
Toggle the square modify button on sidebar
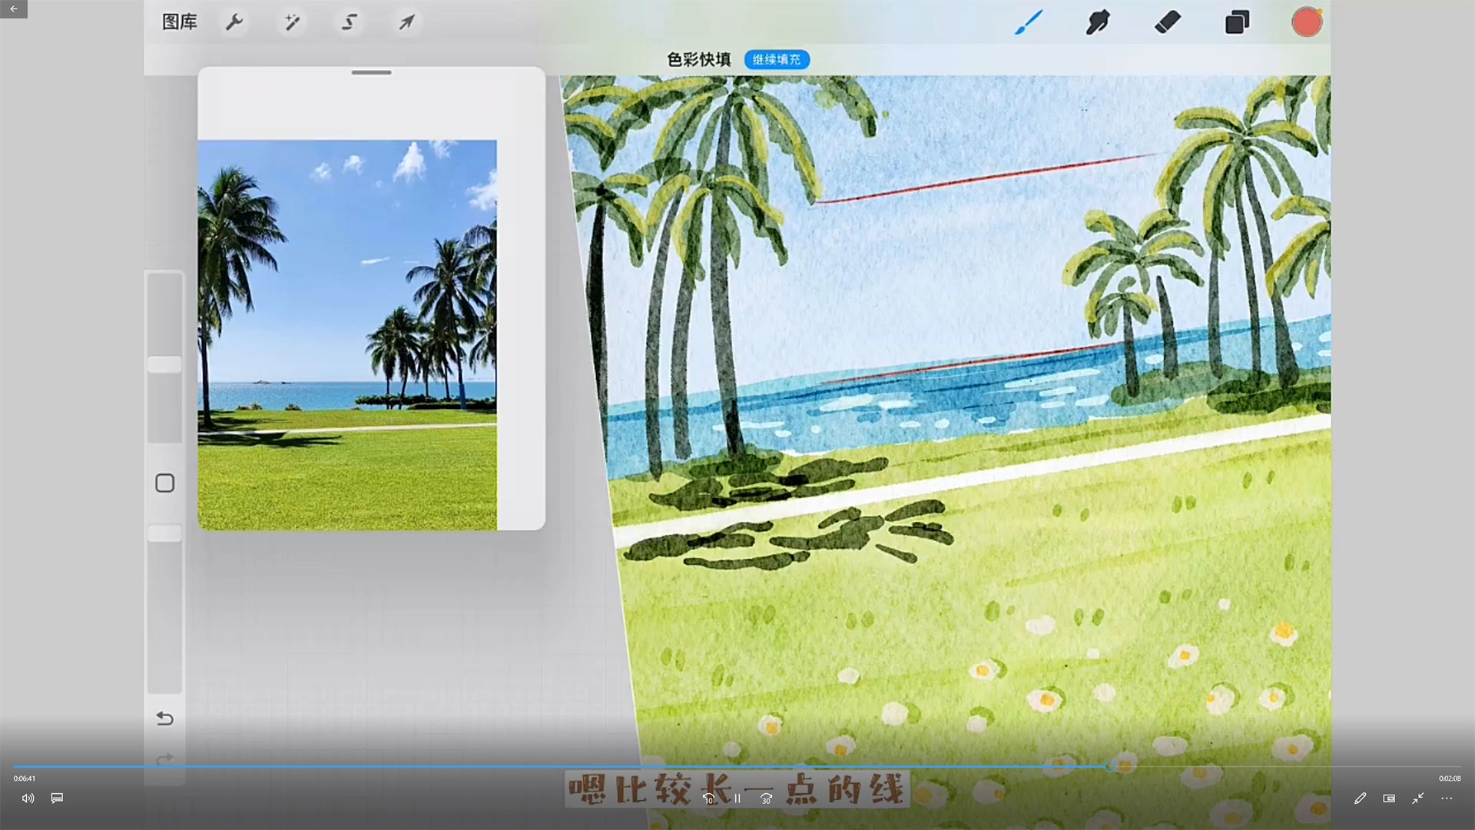coord(164,483)
